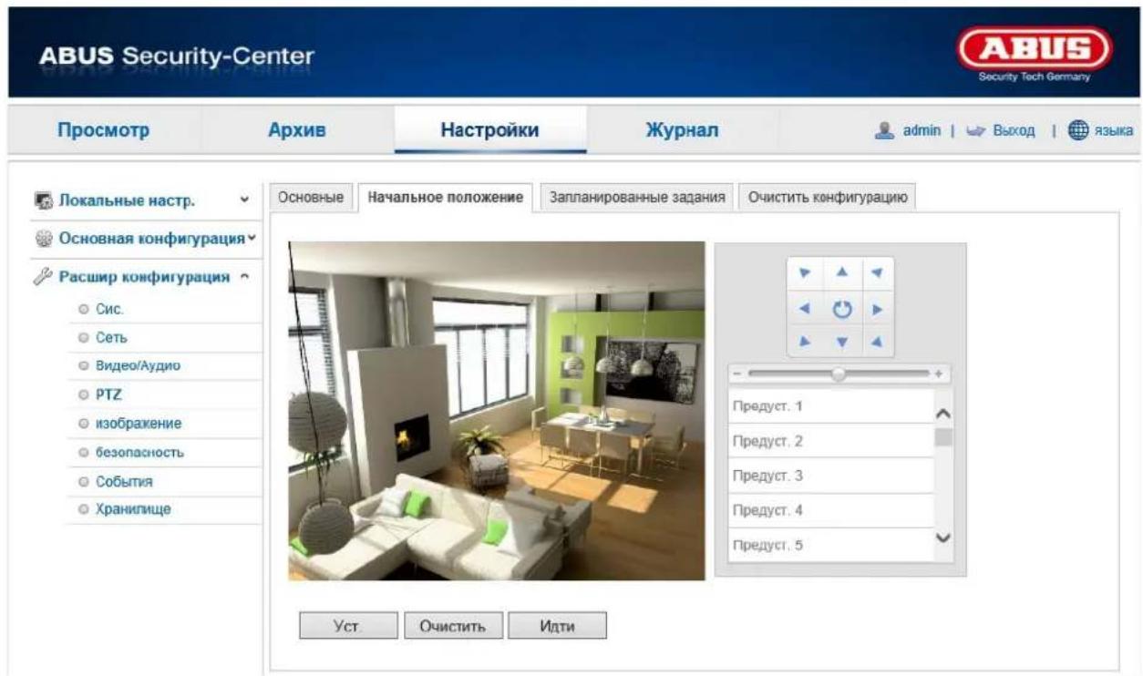This screenshot has height=676, width=1143.
Task: Pan camera up-right with PTZ arrow
Action: [x=876, y=272]
